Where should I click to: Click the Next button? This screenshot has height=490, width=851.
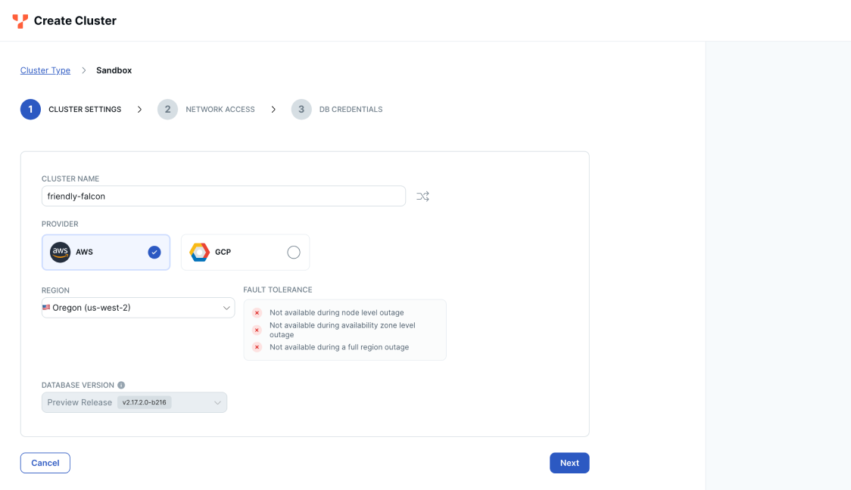click(569, 463)
